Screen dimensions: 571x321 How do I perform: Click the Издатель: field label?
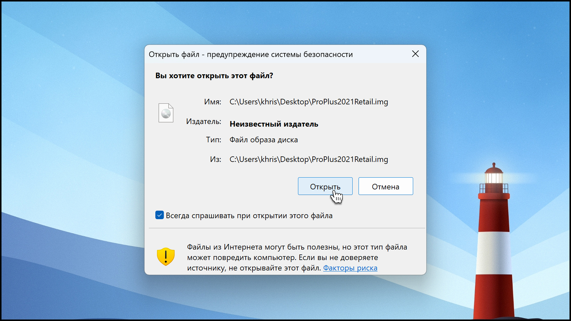[203, 122]
